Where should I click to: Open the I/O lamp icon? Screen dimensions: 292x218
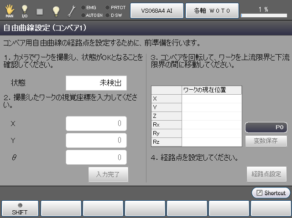pyautogui.click(x=25, y=10)
